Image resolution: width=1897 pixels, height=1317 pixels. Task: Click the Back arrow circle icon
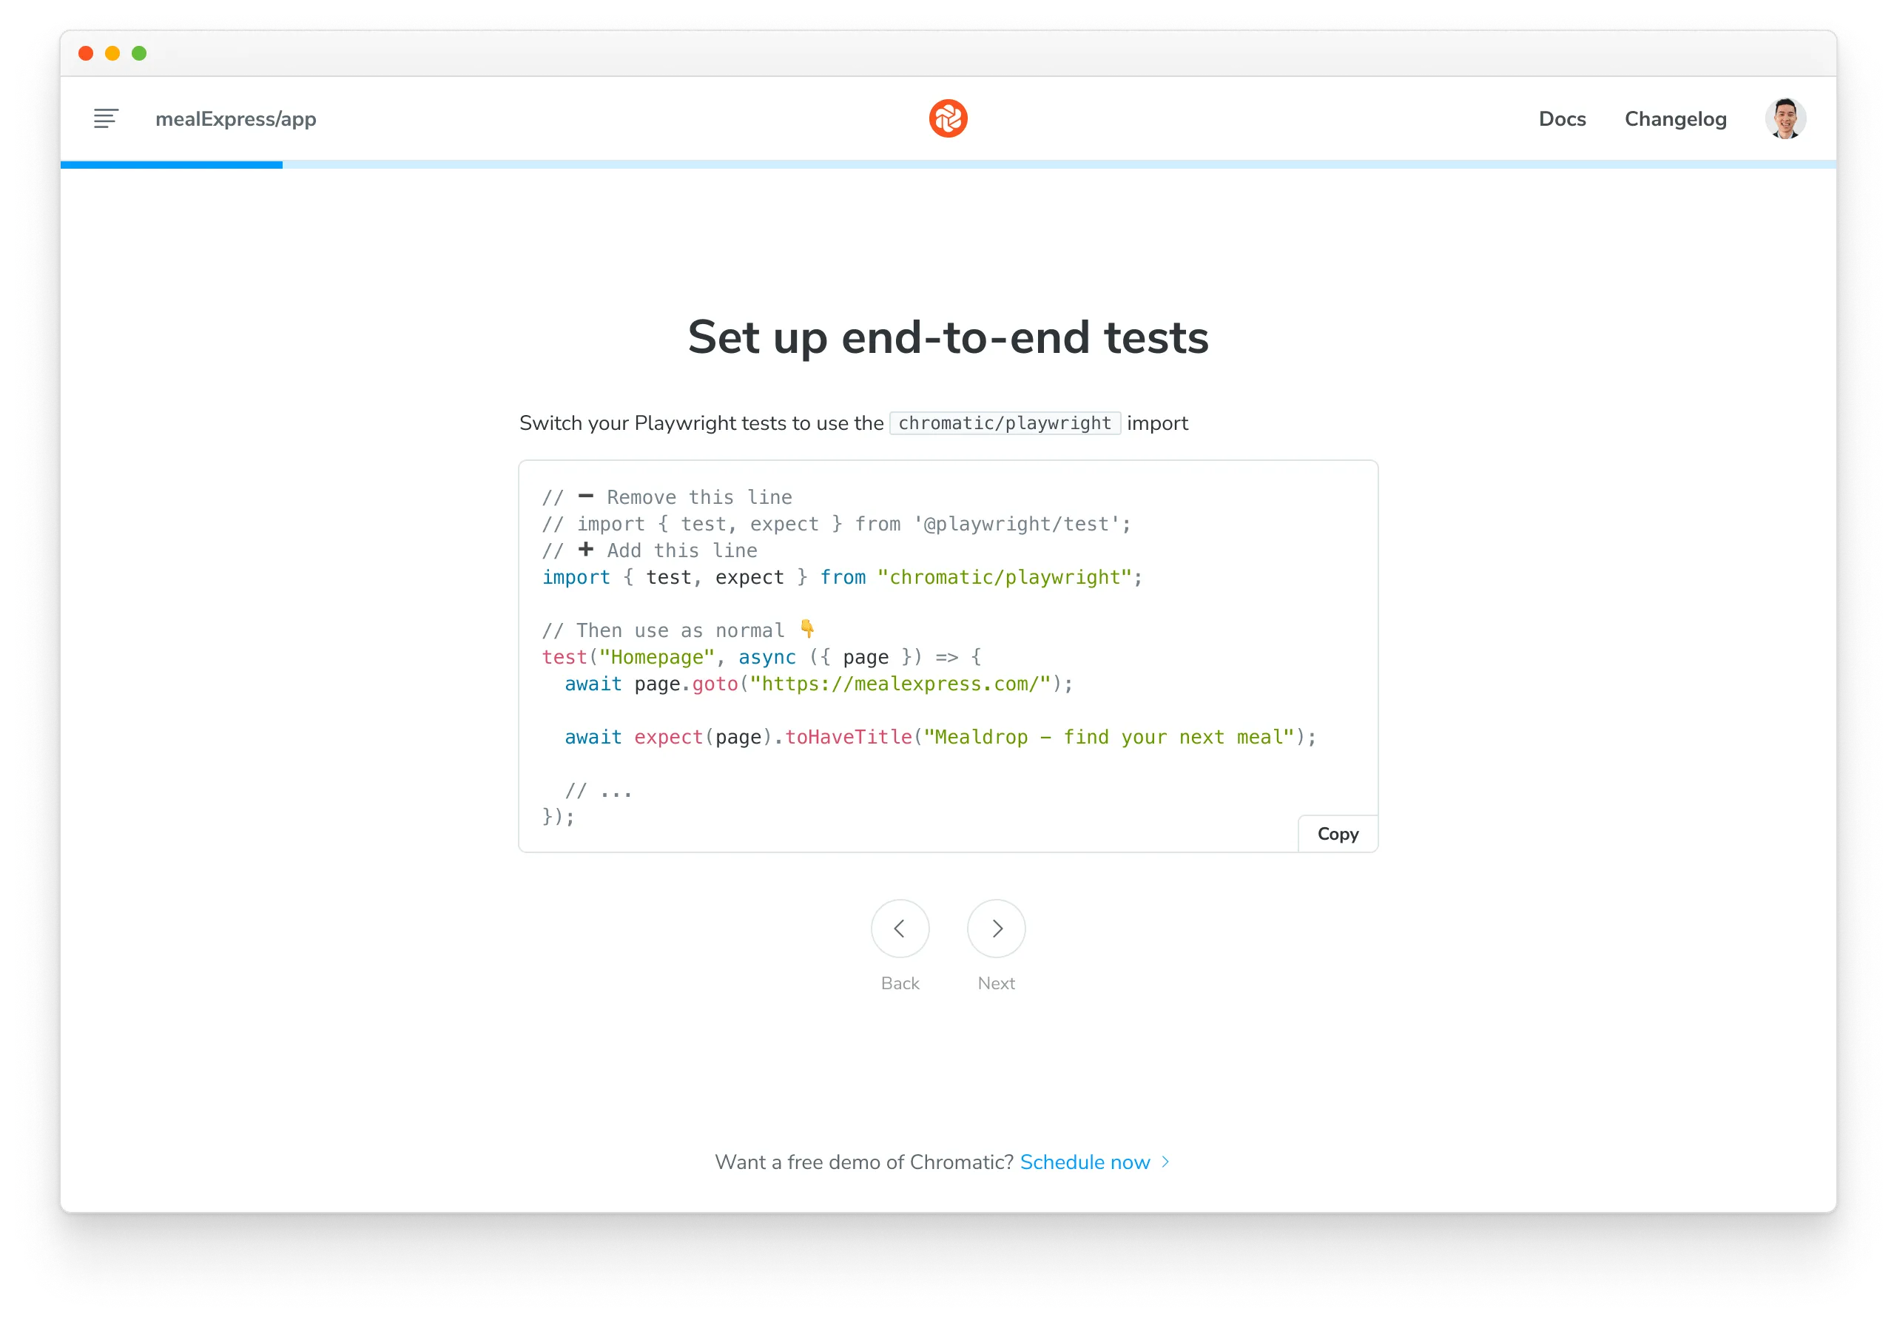[x=900, y=929]
